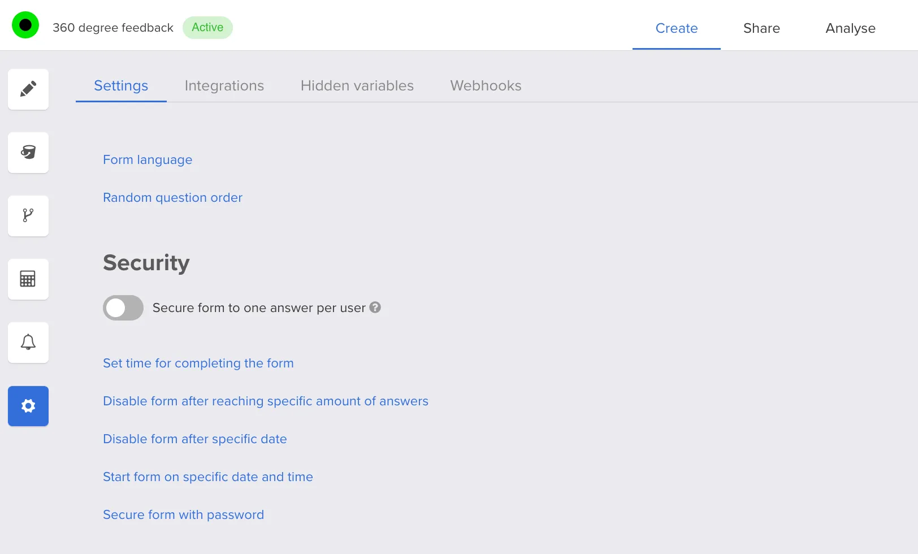Click Secure form with password link
This screenshot has height=554, width=918.
(x=183, y=515)
